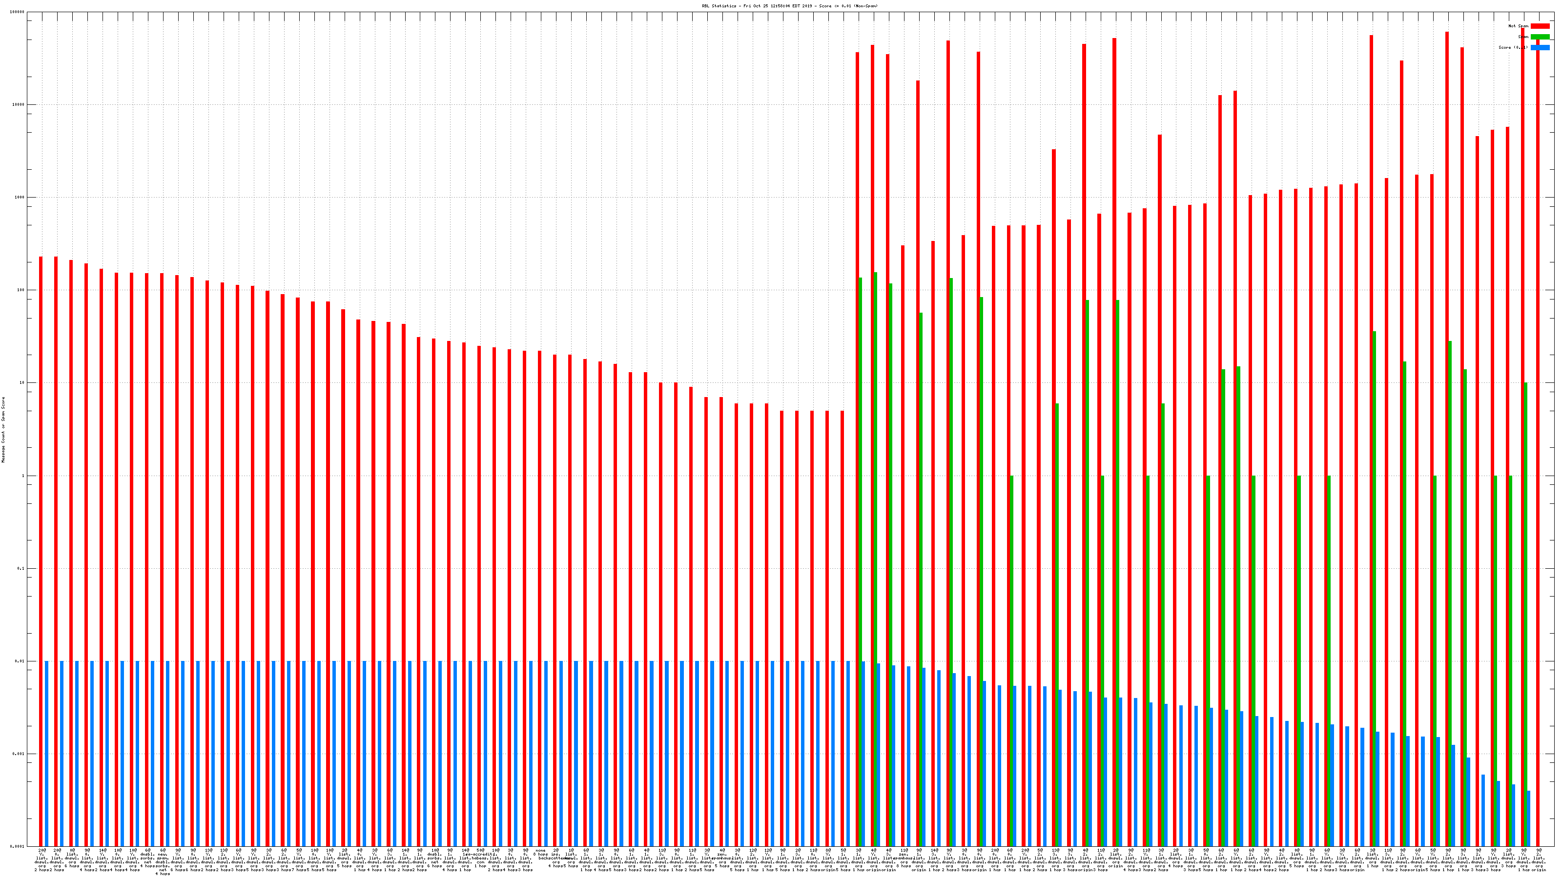Click the leftmost green Spam bar
Viewport: 1562px width, 878px height.
pos(861,545)
